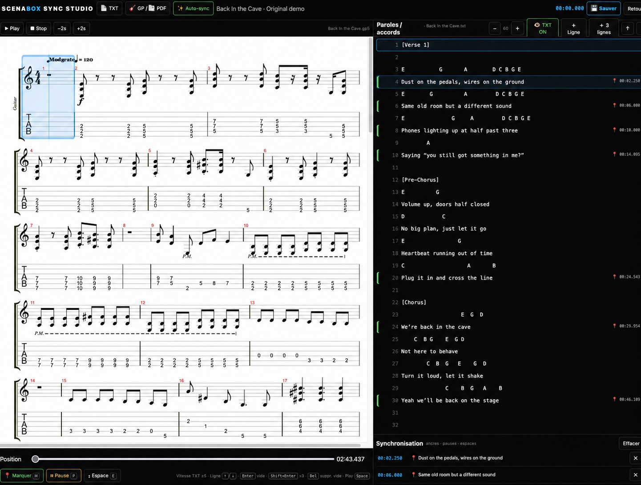Jump back 2 seconds
The image size is (641, 485).
click(x=62, y=28)
